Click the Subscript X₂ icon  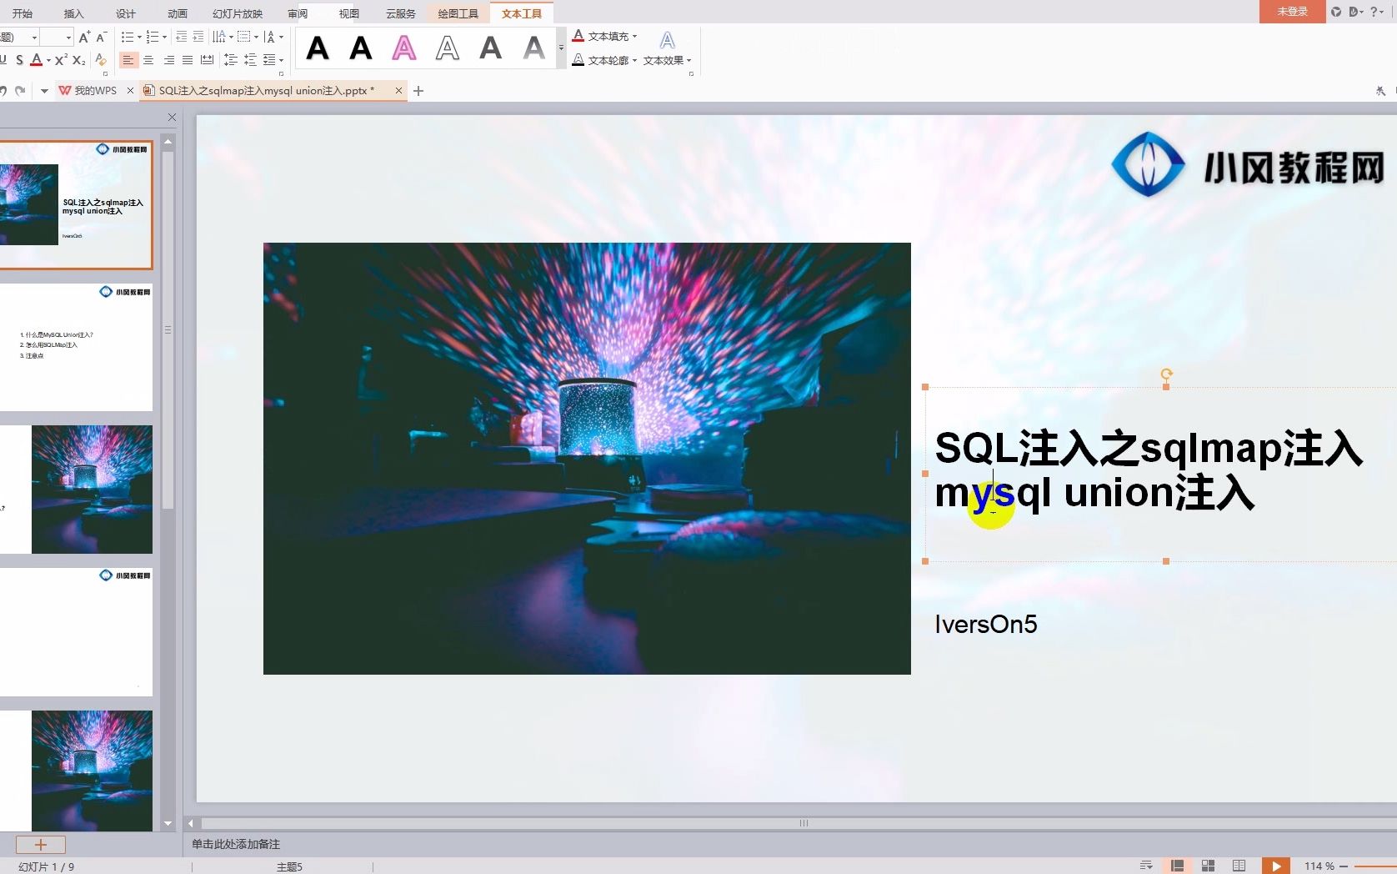click(x=77, y=60)
